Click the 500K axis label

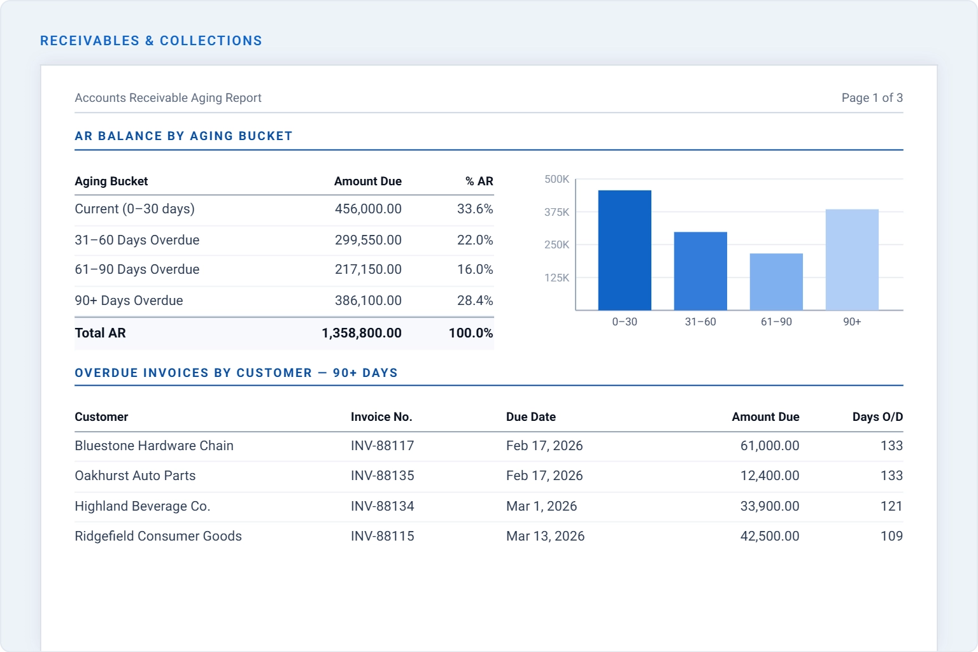click(x=557, y=180)
